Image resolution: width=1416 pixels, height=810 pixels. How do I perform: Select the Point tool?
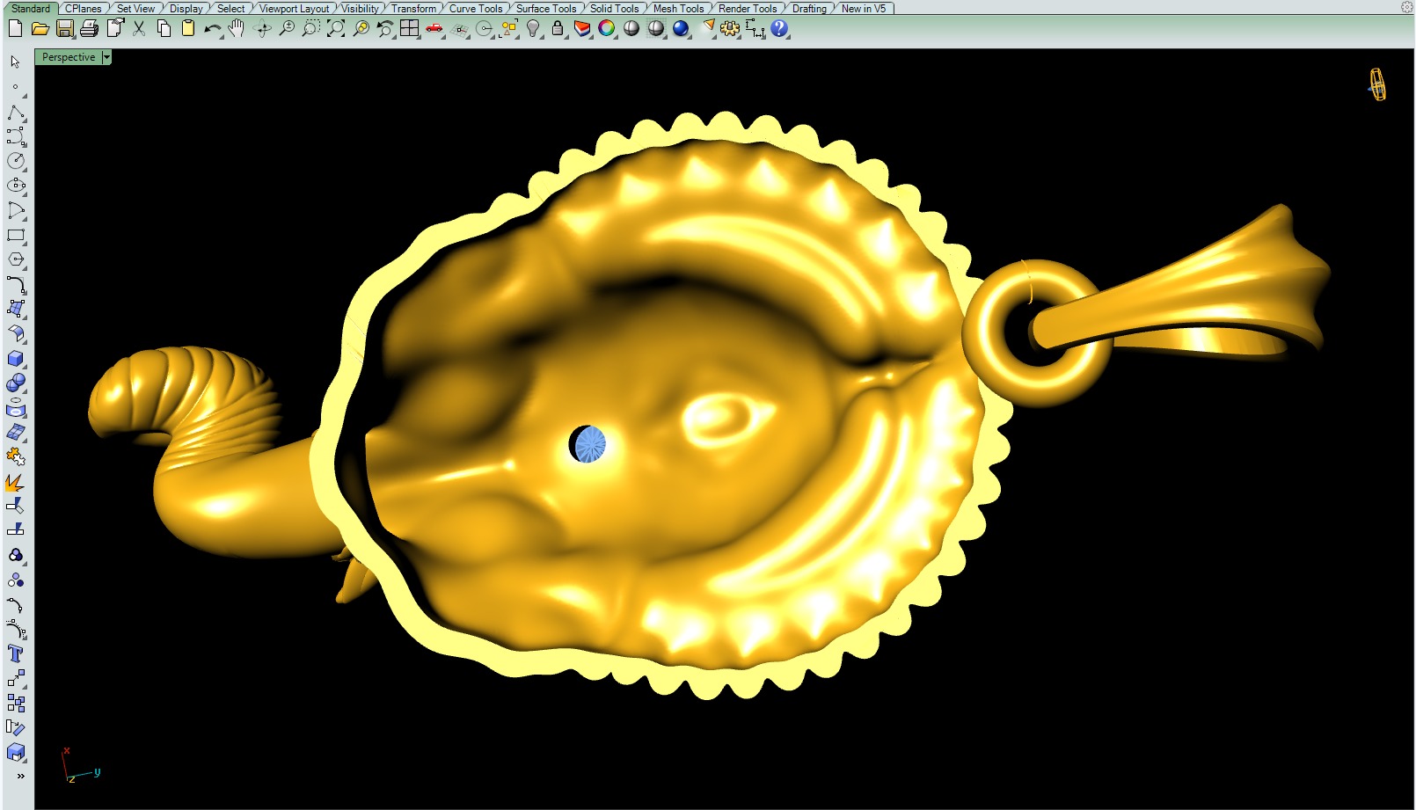16,86
